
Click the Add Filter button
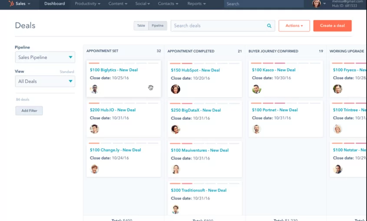(29, 111)
